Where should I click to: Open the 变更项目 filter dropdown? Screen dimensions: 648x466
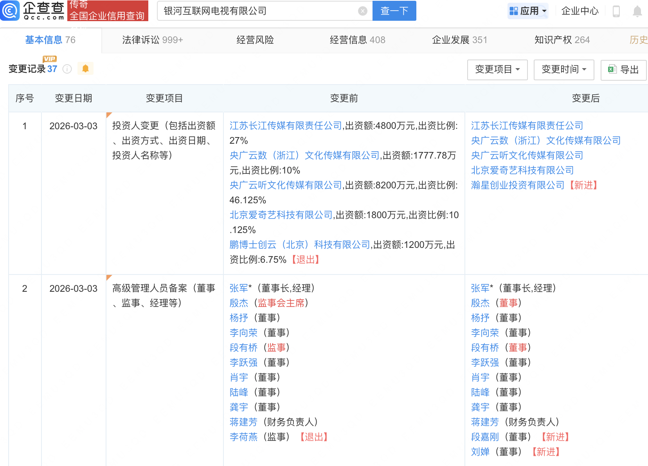(497, 70)
